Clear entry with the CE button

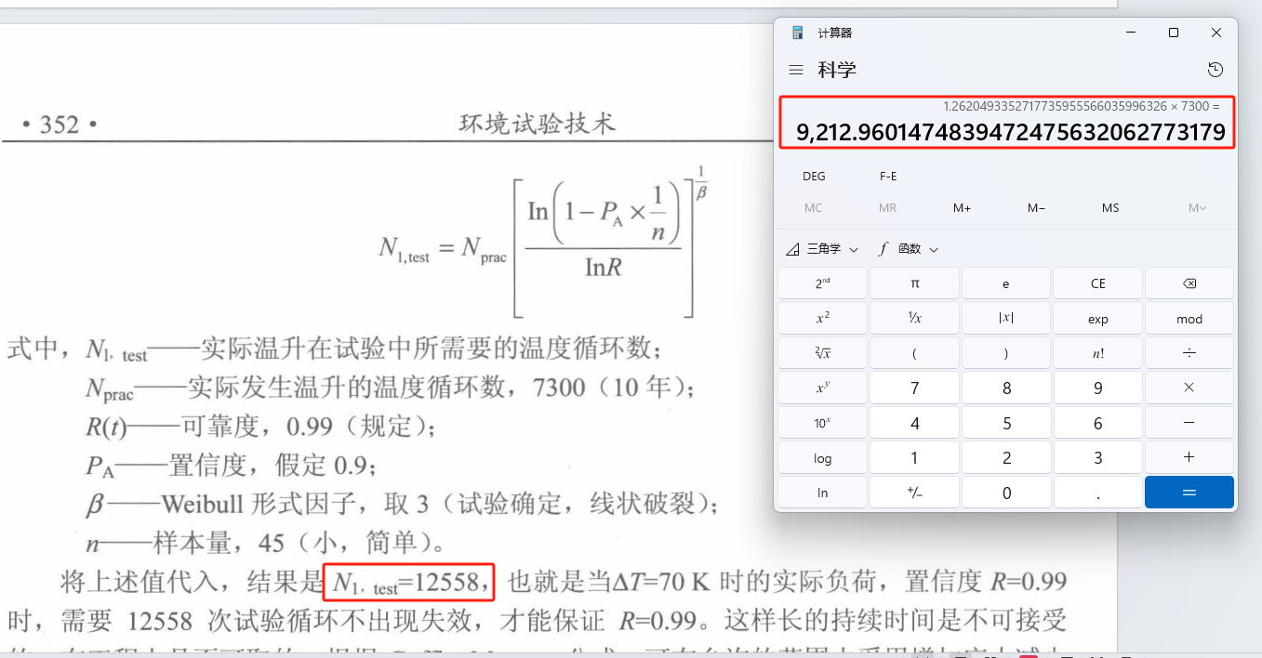(x=1097, y=283)
